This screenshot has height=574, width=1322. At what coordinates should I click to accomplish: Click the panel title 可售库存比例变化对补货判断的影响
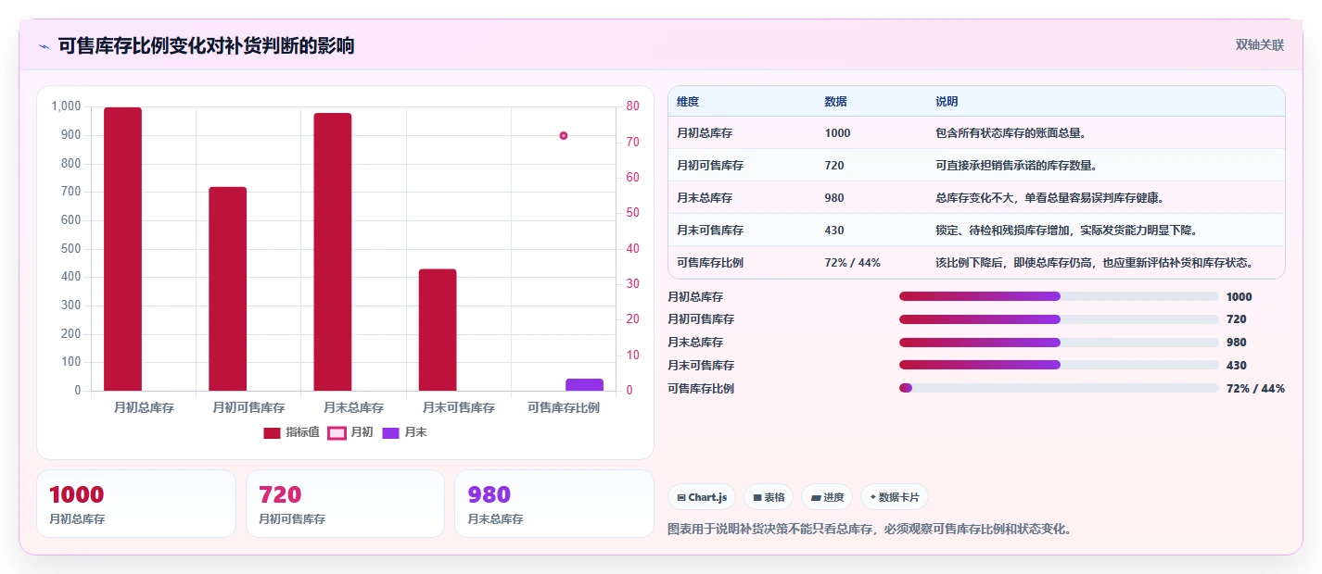pyautogui.click(x=206, y=45)
